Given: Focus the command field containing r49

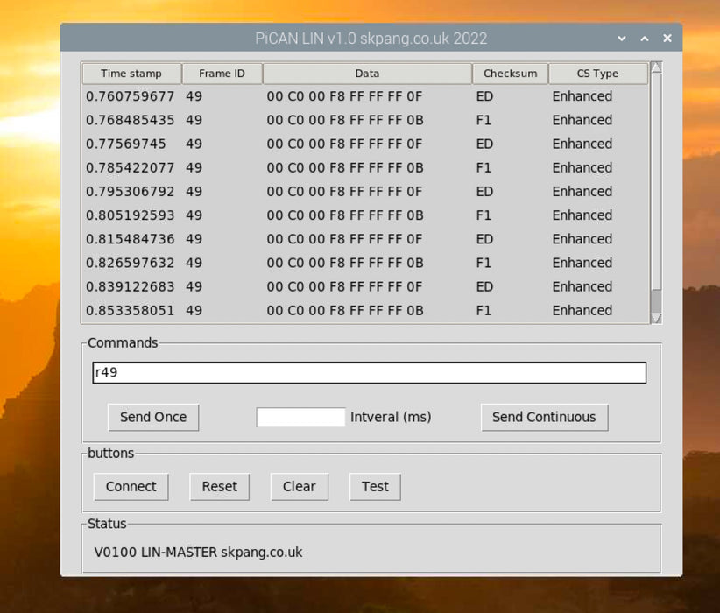Looking at the screenshot, I should [369, 372].
